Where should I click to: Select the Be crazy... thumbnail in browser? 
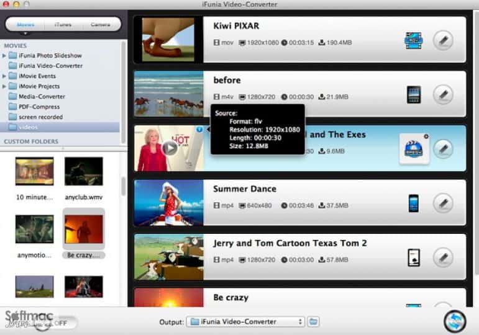point(84,229)
